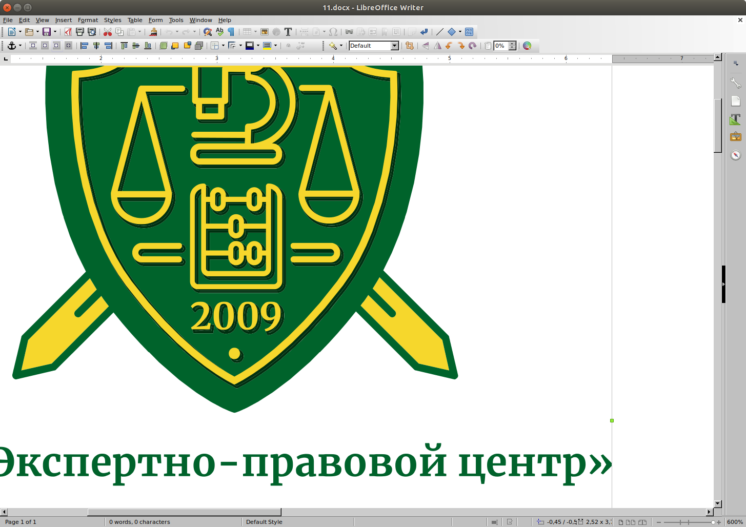Insert a line with the line tool
The image size is (746, 527).
[439, 32]
